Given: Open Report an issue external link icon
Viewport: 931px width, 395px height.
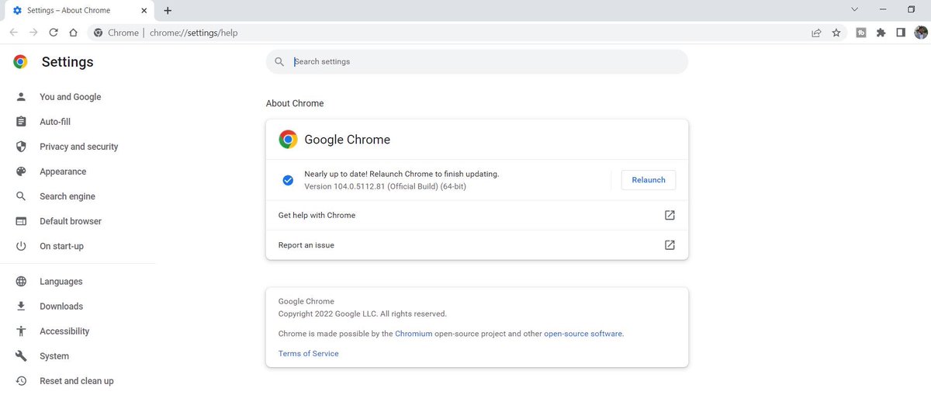Looking at the screenshot, I should pos(670,244).
